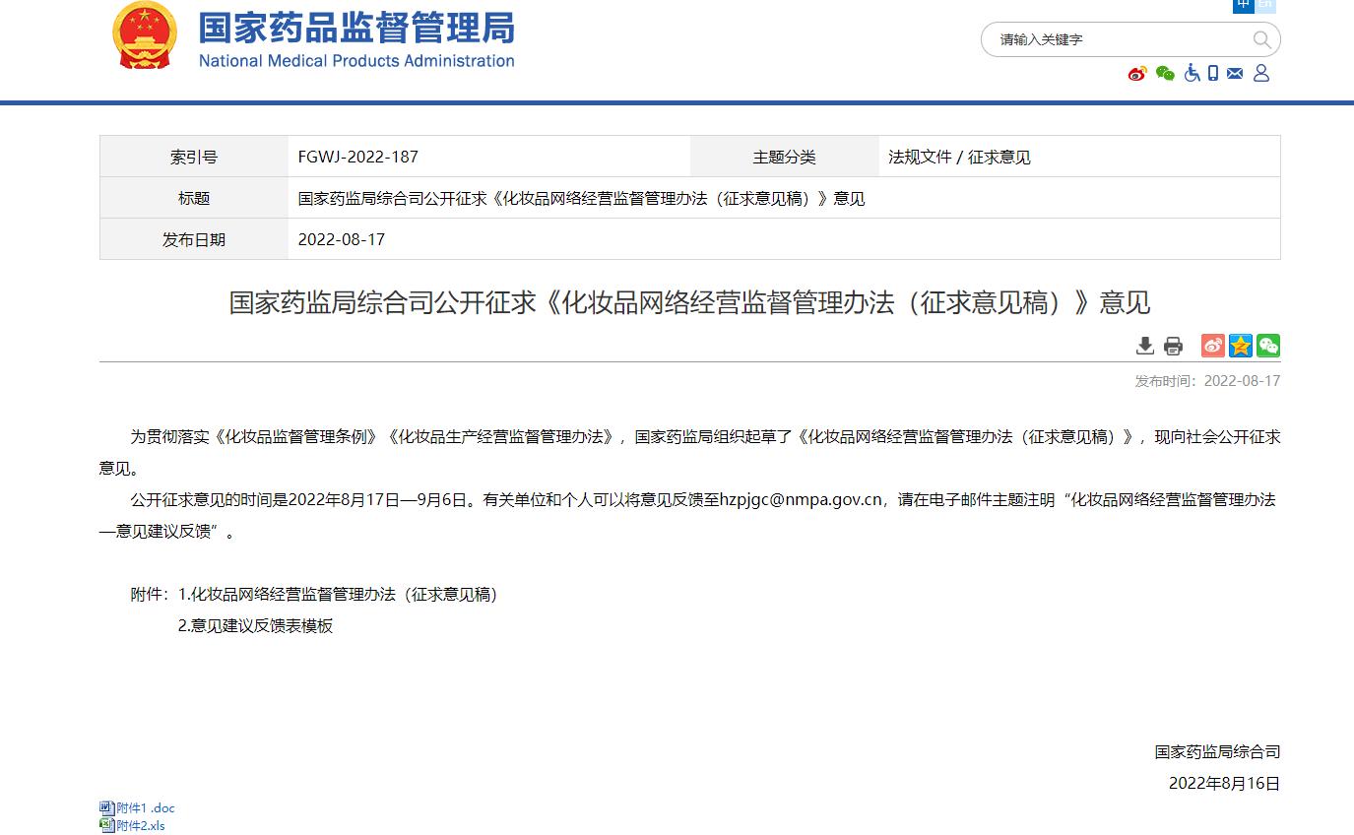The height and width of the screenshot is (835, 1354).
Task: Open attachment 附件2.xls
Action: point(141,826)
